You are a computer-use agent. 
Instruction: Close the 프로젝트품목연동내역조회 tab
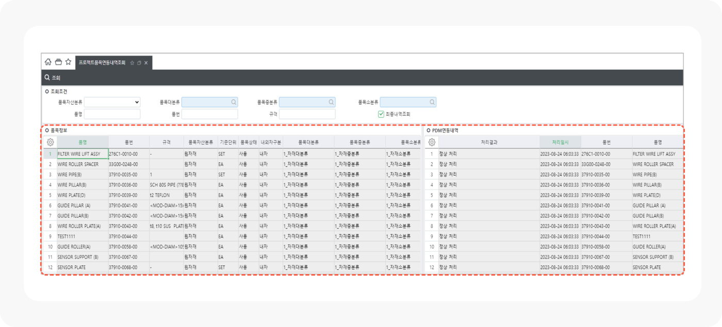[146, 63]
